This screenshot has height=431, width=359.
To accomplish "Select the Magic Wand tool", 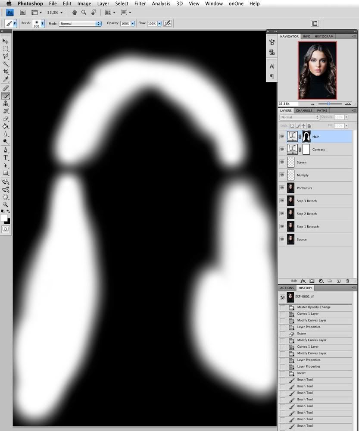I will tap(6, 64).
